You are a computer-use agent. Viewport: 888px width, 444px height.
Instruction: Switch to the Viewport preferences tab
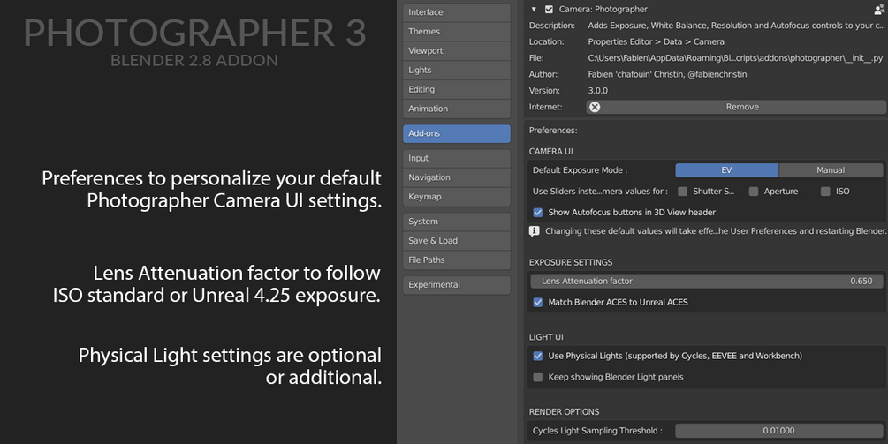click(x=457, y=51)
